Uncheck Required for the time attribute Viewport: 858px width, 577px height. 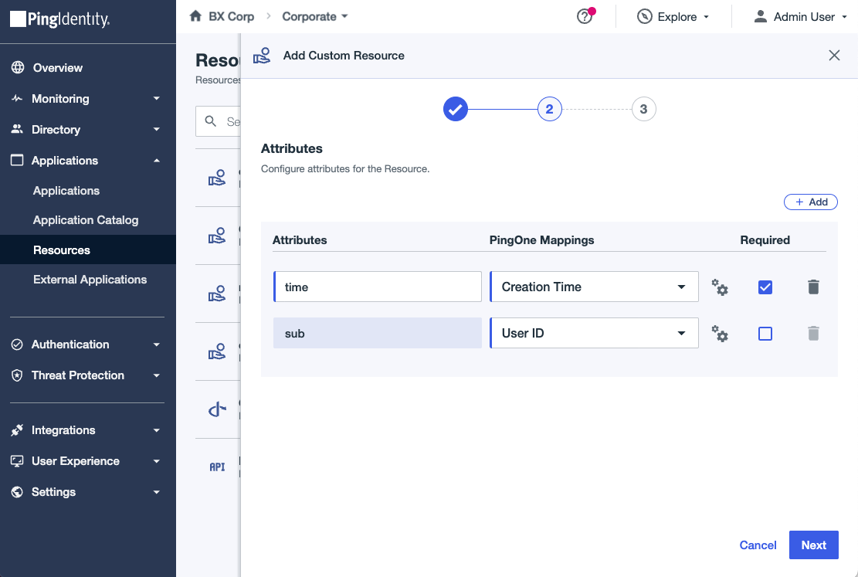click(x=765, y=287)
